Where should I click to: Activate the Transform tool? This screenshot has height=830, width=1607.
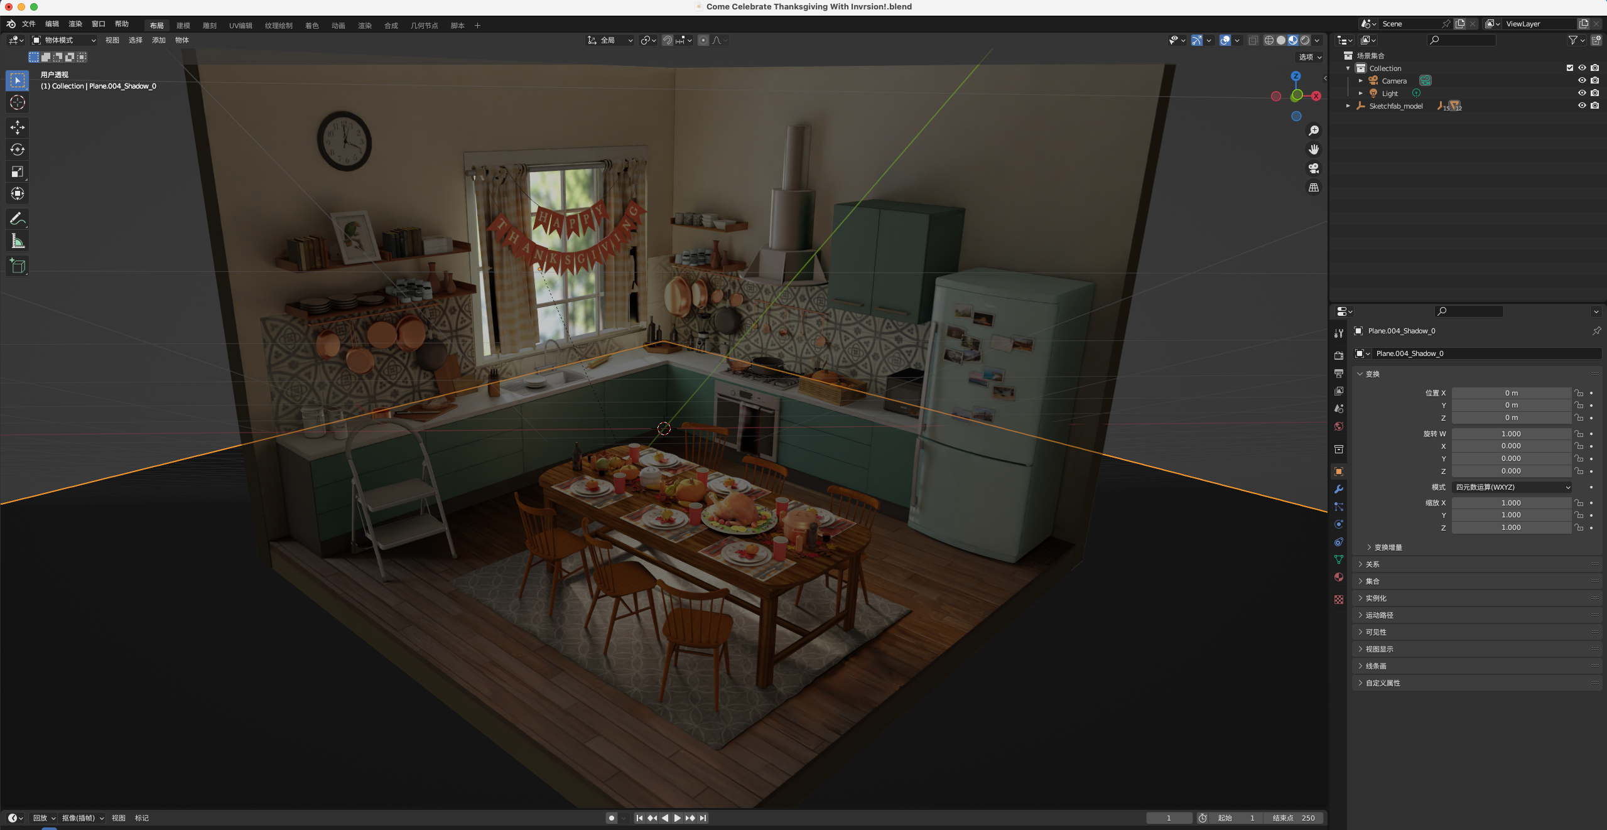pyautogui.click(x=18, y=193)
